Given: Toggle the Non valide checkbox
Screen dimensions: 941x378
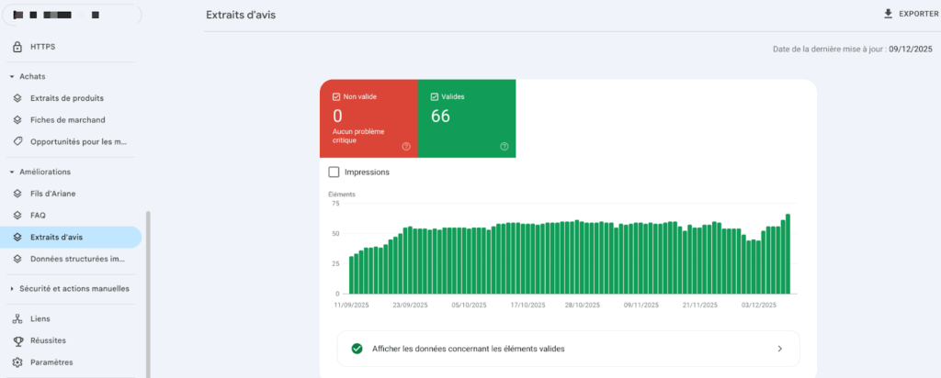Looking at the screenshot, I should coord(337,96).
